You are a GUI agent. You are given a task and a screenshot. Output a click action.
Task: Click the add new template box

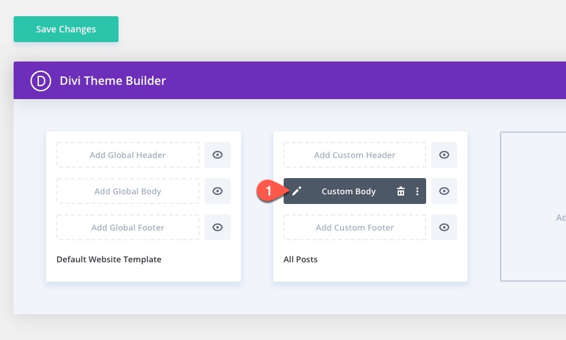tap(534, 207)
